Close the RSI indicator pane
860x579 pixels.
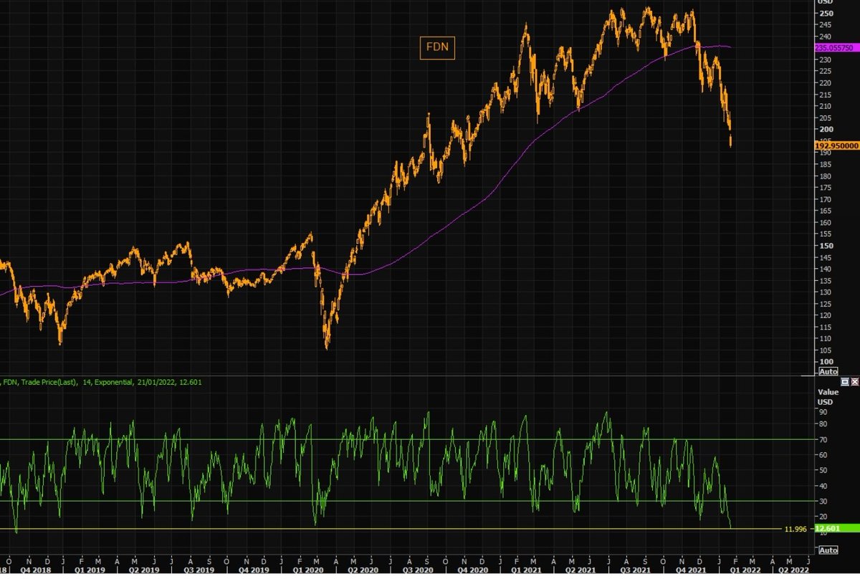pyautogui.click(x=854, y=382)
